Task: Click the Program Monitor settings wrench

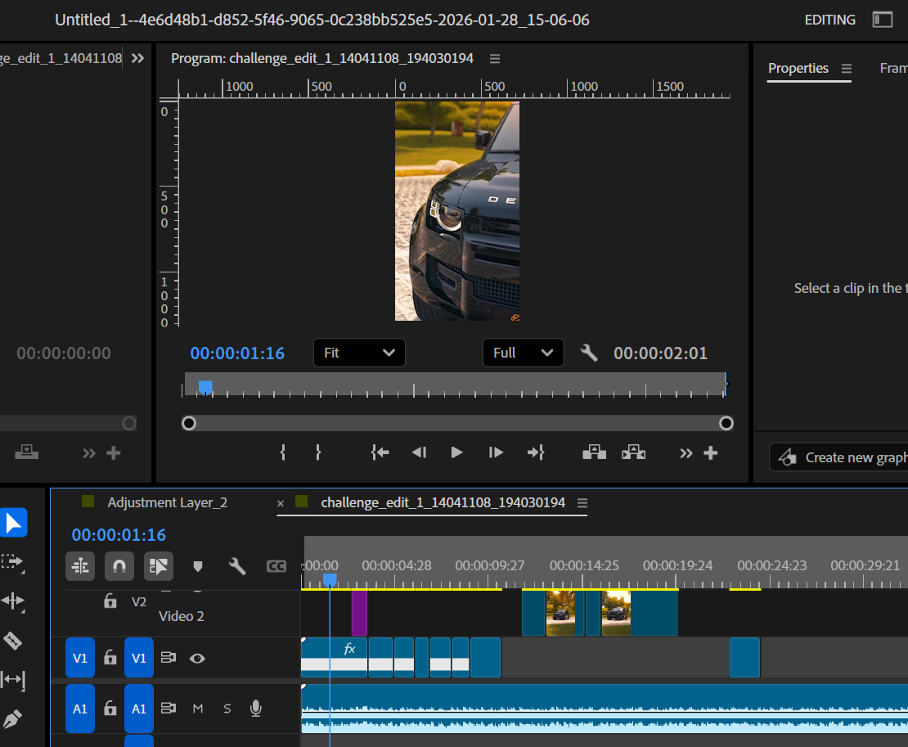Action: point(589,353)
